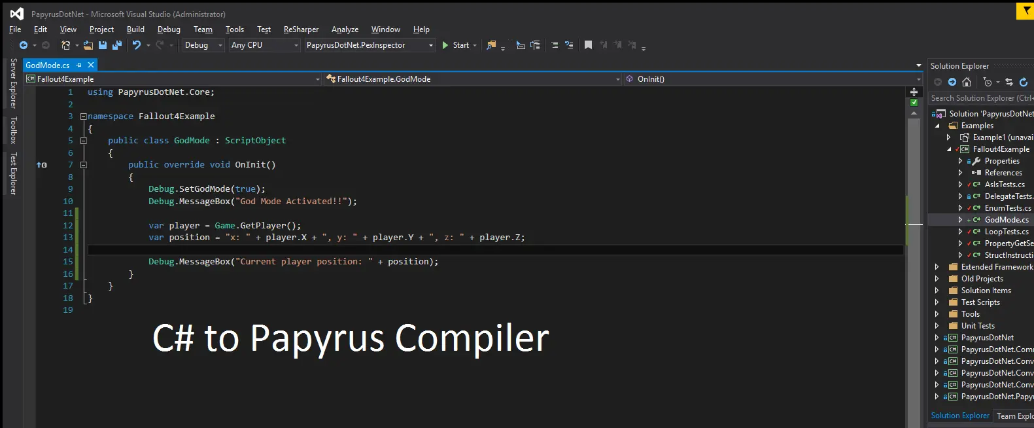
Task: Click the Redo arrow icon
Action: [x=160, y=45]
